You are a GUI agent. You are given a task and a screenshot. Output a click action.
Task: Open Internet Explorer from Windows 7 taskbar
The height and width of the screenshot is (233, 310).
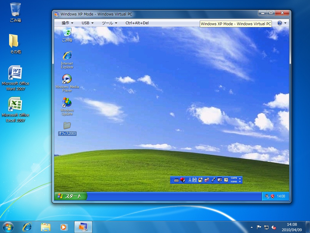pos(27,227)
